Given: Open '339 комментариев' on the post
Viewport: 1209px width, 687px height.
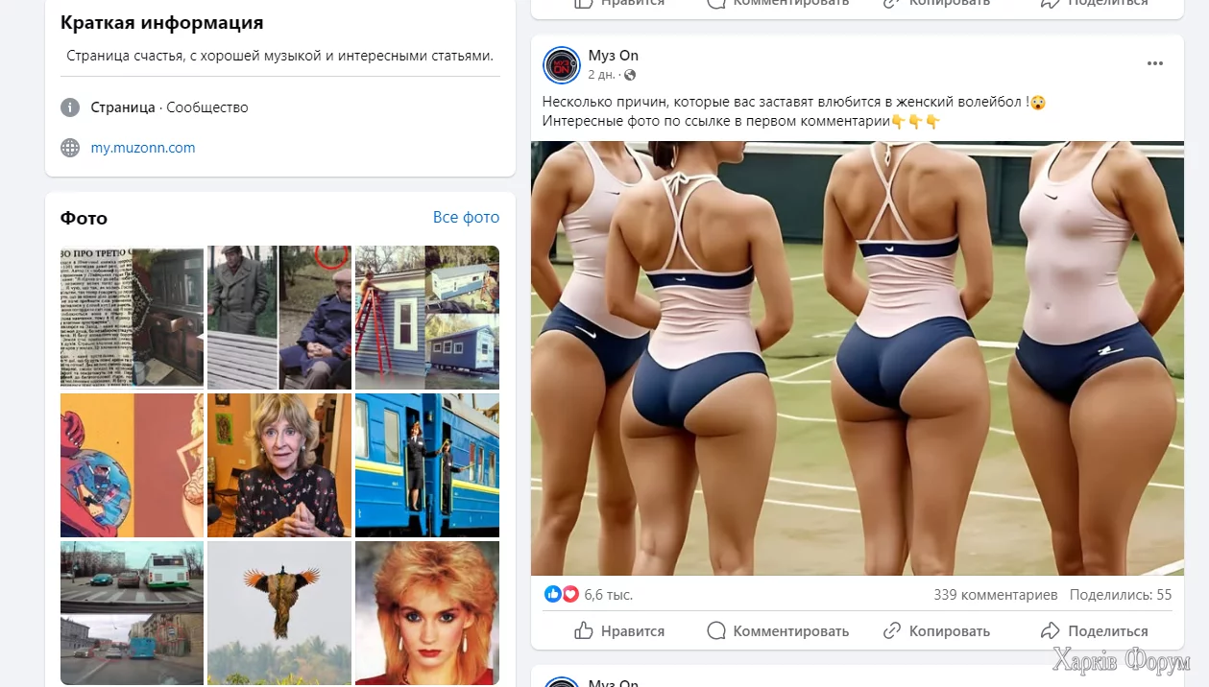Looking at the screenshot, I should (x=996, y=595).
